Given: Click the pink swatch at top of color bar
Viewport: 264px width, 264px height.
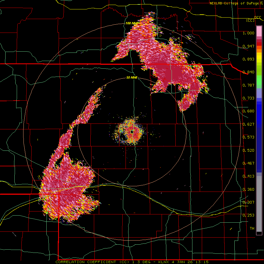Looking at the screenshot, I should [x=259, y=31].
